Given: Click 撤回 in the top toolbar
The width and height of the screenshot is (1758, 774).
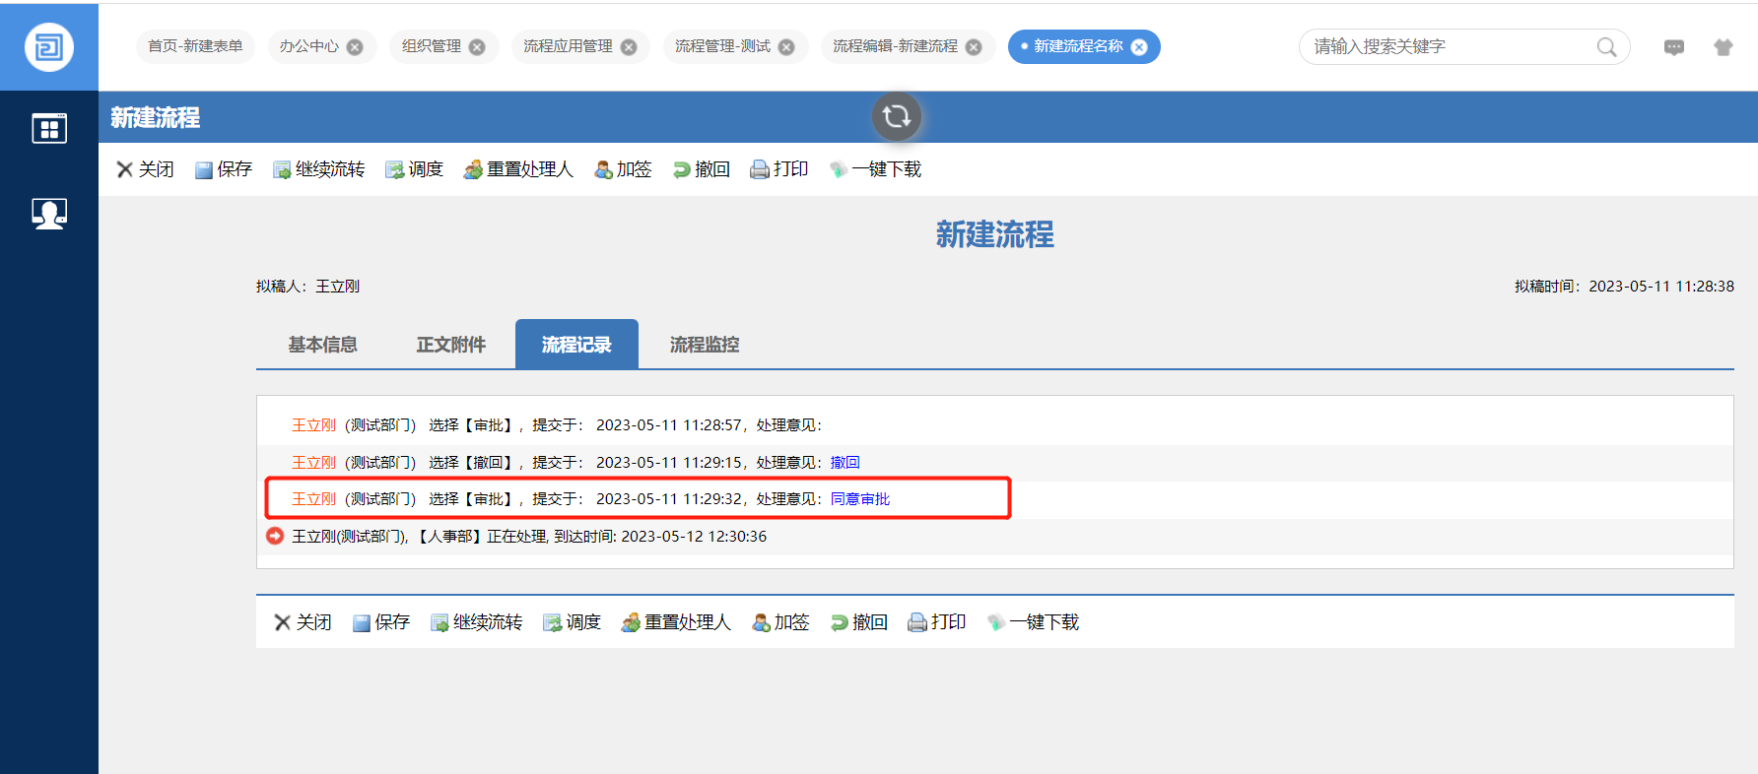Looking at the screenshot, I should pyautogui.click(x=701, y=169).
